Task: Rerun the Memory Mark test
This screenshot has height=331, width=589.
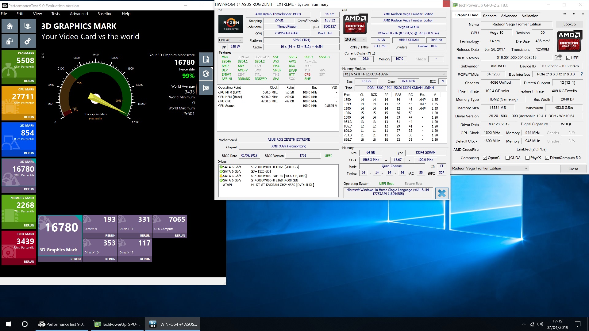Action: [29, 226]
